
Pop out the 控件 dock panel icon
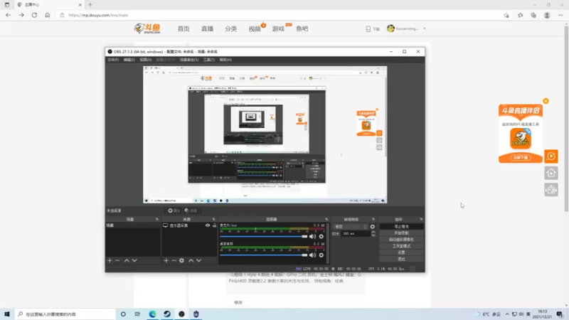click(x=421, y=219)
